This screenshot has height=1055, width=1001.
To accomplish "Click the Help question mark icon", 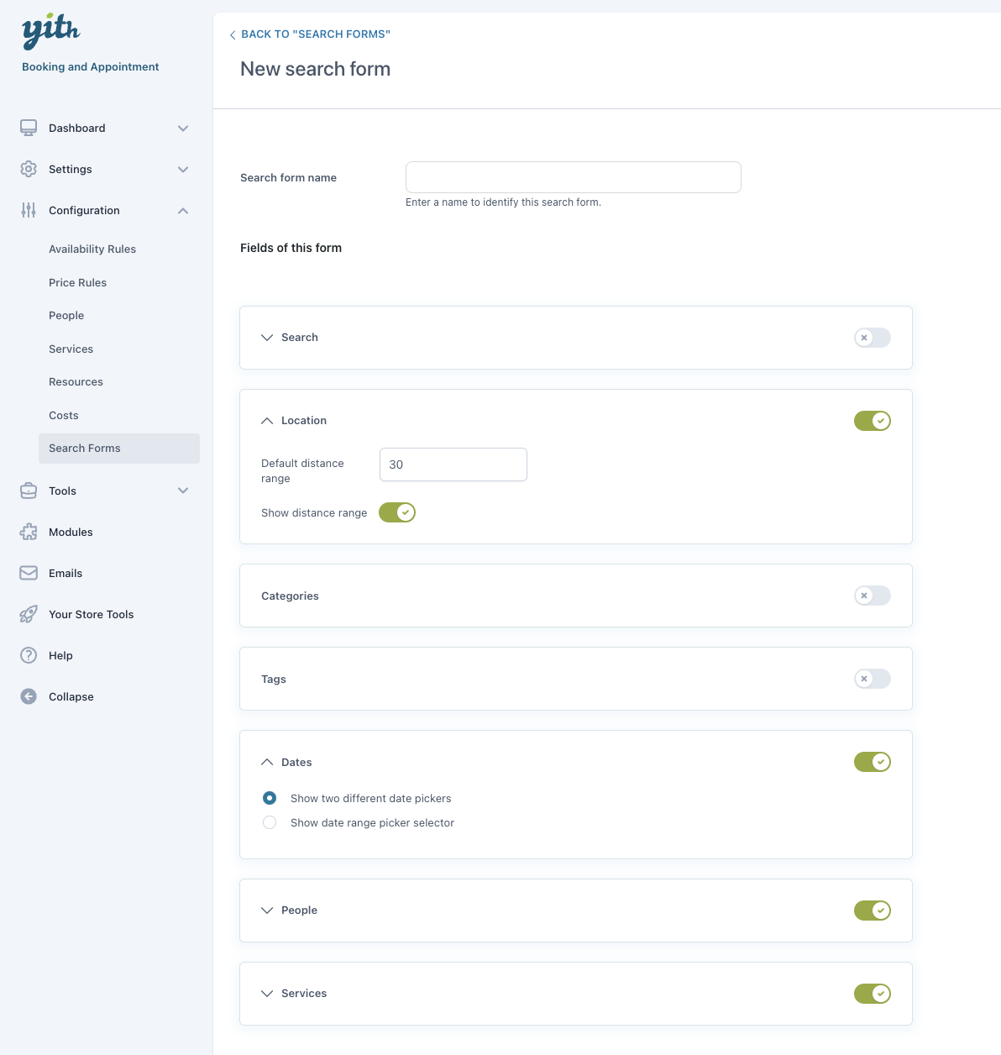I will (x=29, y=655).
